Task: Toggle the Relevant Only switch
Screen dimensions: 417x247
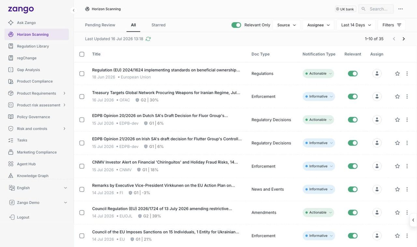Action: tap(236, 25)
